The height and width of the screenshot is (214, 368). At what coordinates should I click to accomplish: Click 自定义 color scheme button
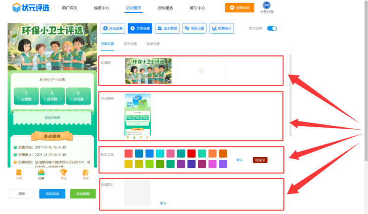coord(260,160)
